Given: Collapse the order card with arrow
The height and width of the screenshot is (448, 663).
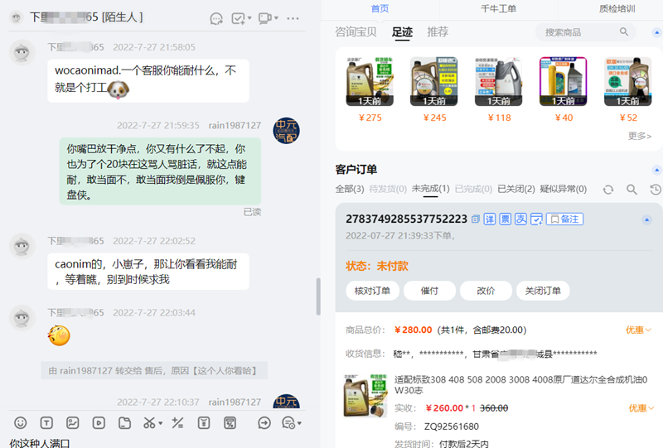Looking at the screenshot, I should click(647, 219).
